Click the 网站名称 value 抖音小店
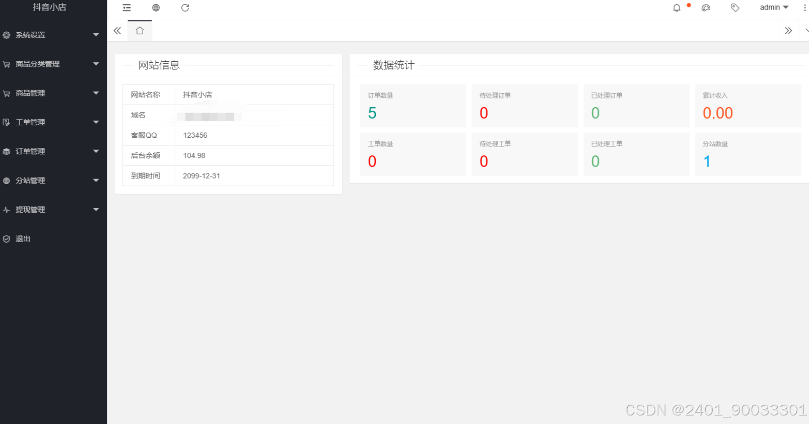This screenshot has width=809, height=424. (x=197, y=95)
